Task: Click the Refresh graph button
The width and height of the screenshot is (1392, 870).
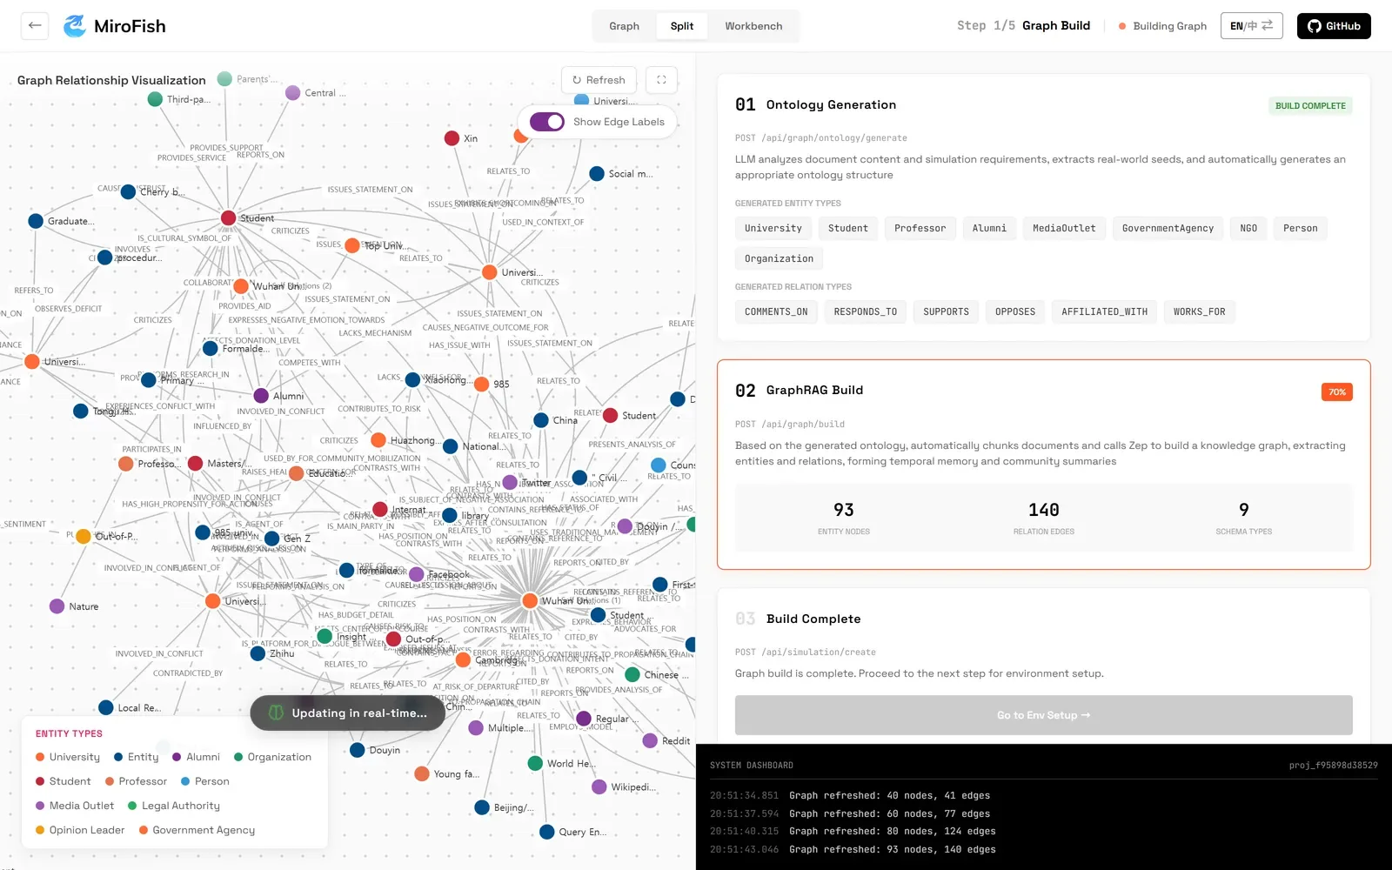Action: (599, 79)
